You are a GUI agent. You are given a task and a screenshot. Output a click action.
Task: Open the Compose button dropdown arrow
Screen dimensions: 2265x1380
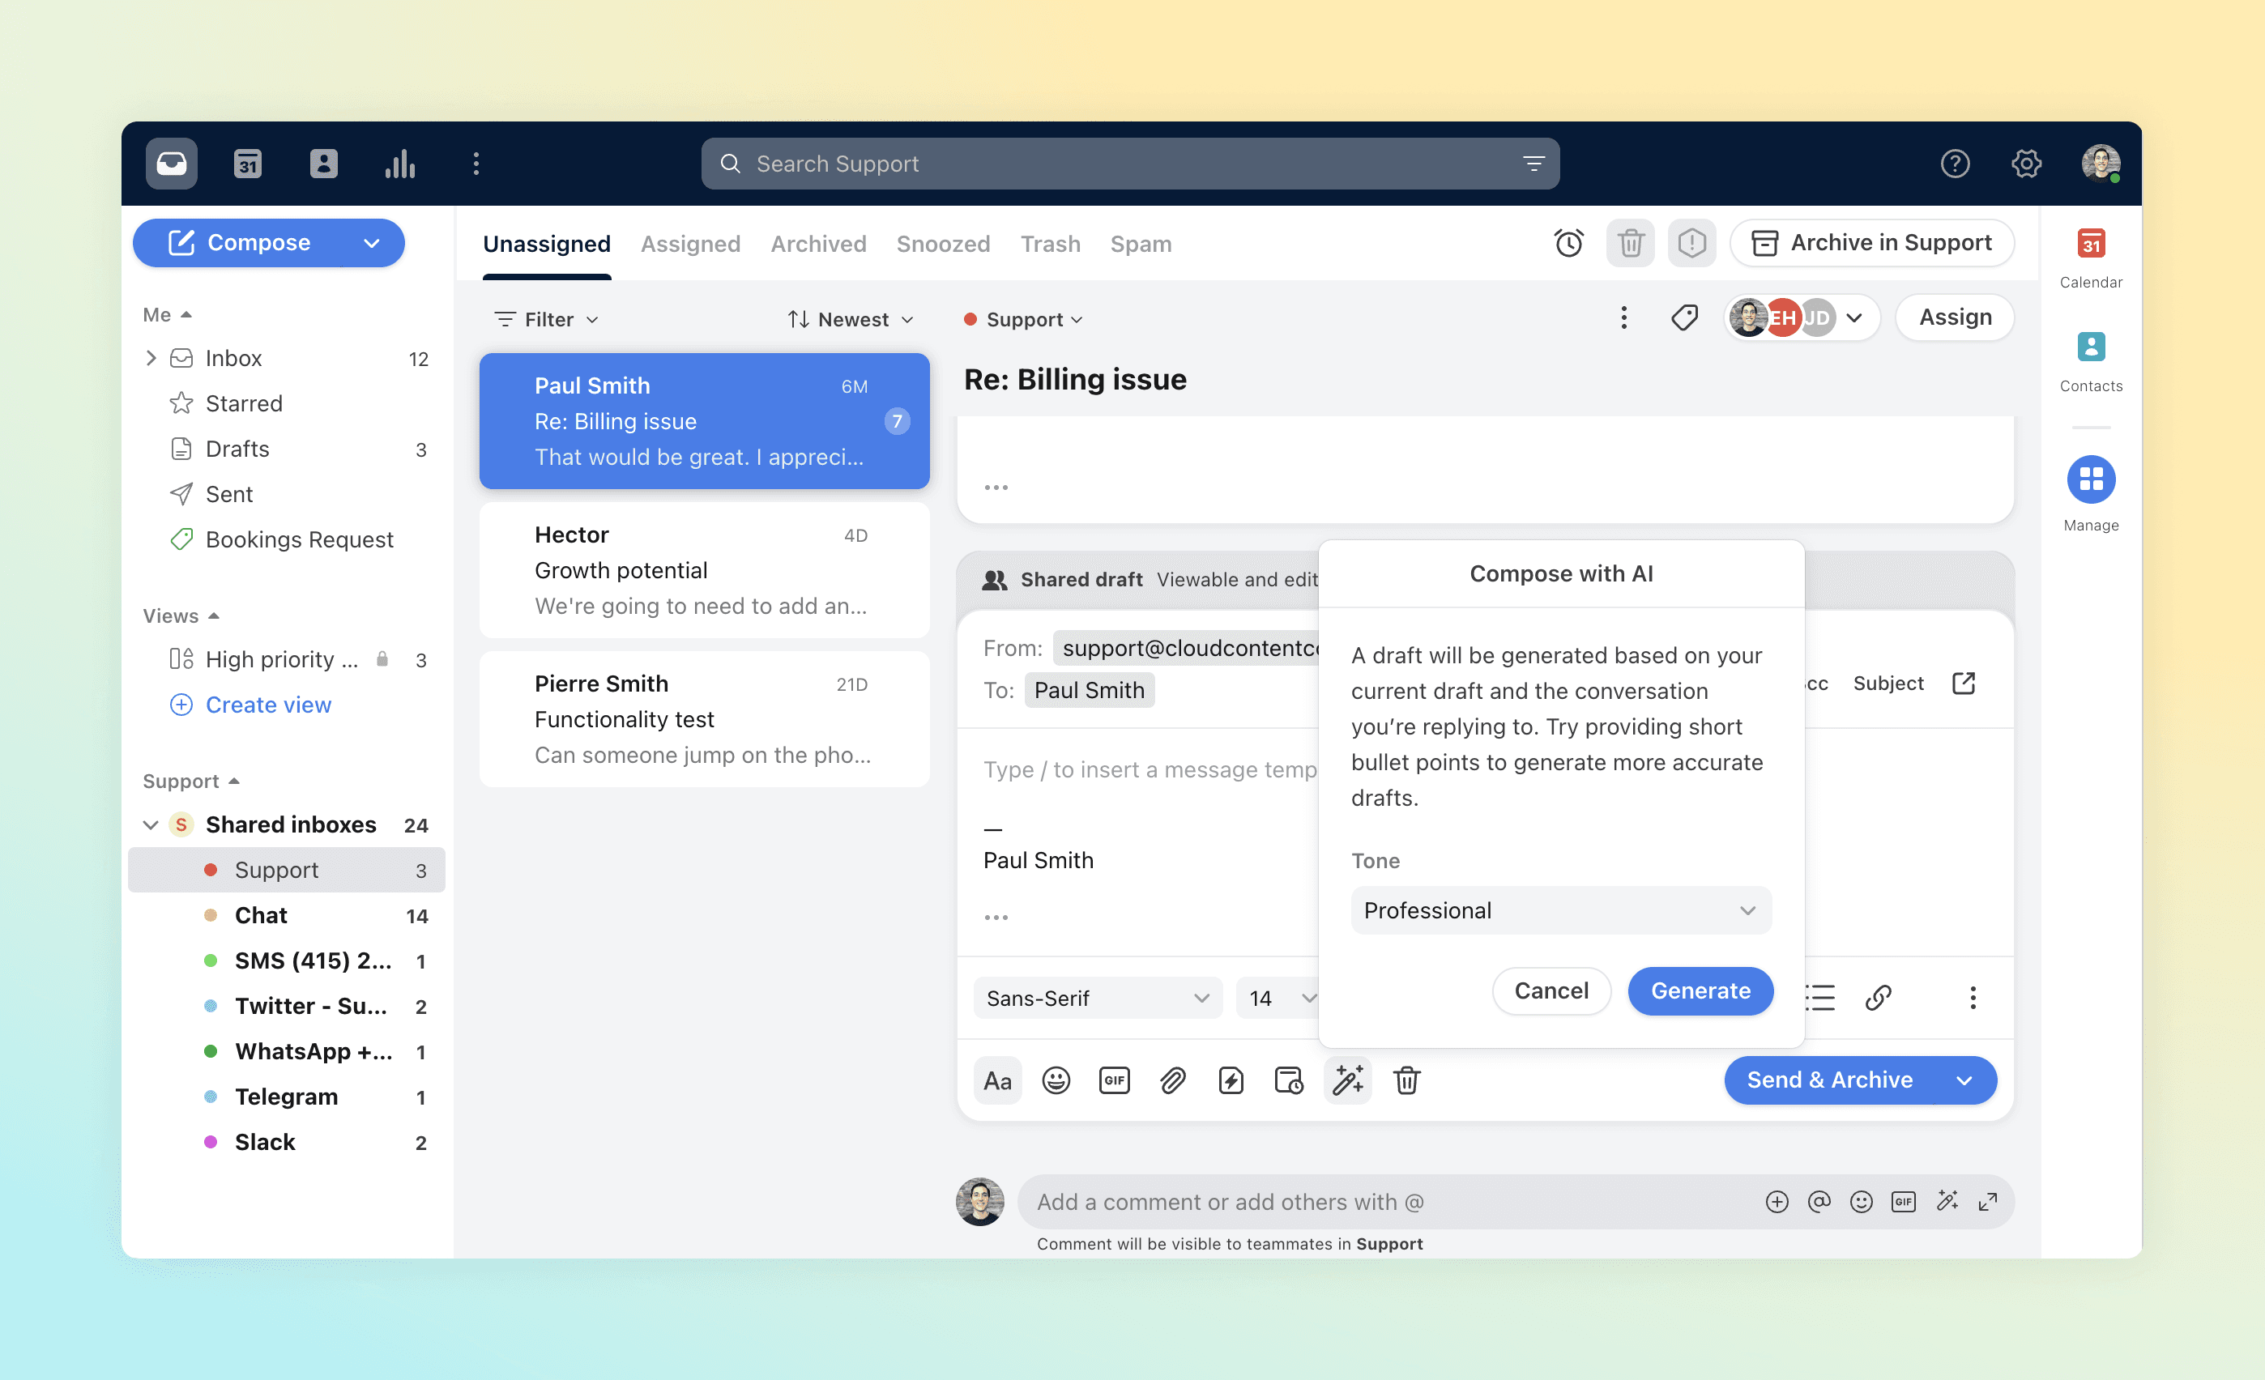[371, 244]
